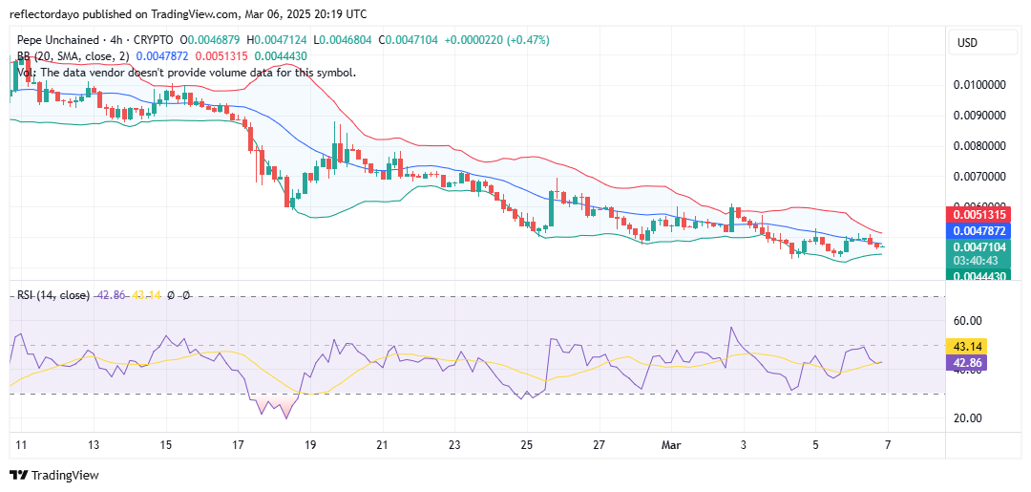Click the BB lower value 0.0044430 in legend
1031x492 pixels.
click(x=281, y=56)
